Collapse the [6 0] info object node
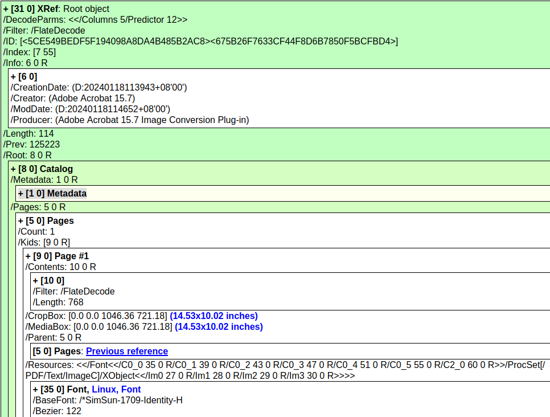Viewport: 550px width, 417px height. [x=13, y=77]
